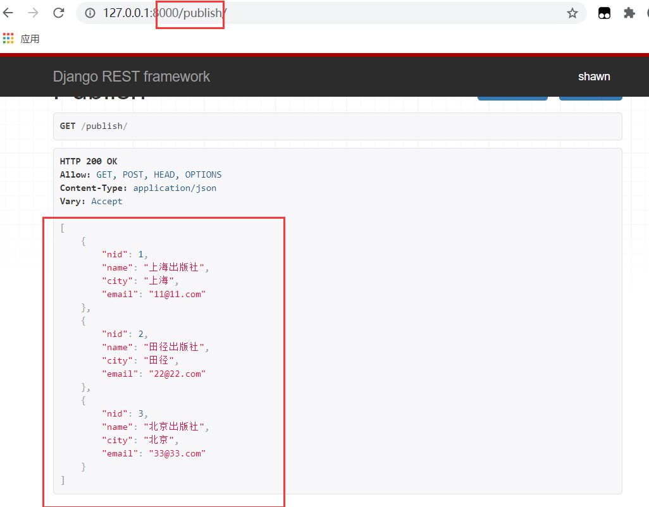
Task: Click the address bar URL field
Action: [331, 13]
